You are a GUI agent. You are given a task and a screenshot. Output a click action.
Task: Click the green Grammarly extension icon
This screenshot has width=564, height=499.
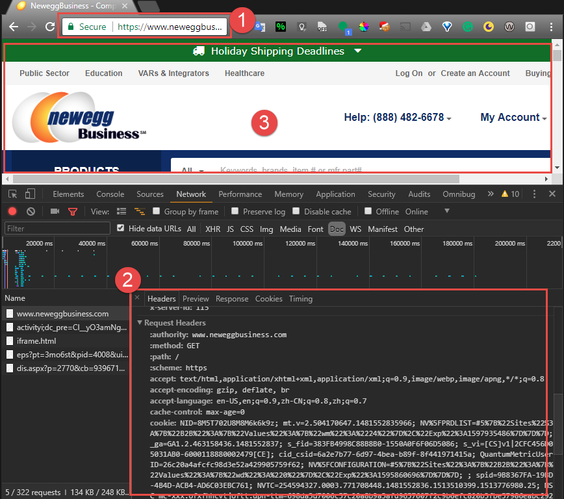pos(468,27)
